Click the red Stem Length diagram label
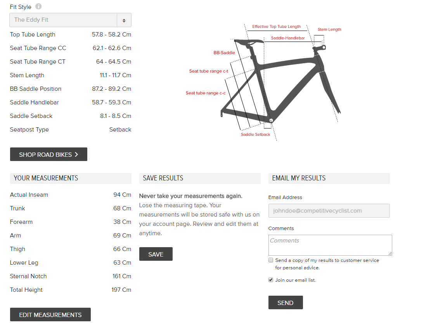Image resolution: width=424 pixels, height=324 pixels. (329, 29)
